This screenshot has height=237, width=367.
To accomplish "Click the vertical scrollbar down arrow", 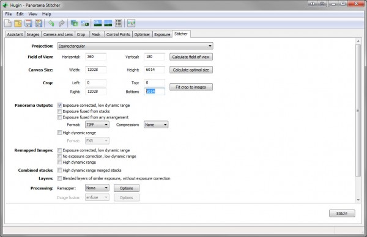I will coord(358,200).
